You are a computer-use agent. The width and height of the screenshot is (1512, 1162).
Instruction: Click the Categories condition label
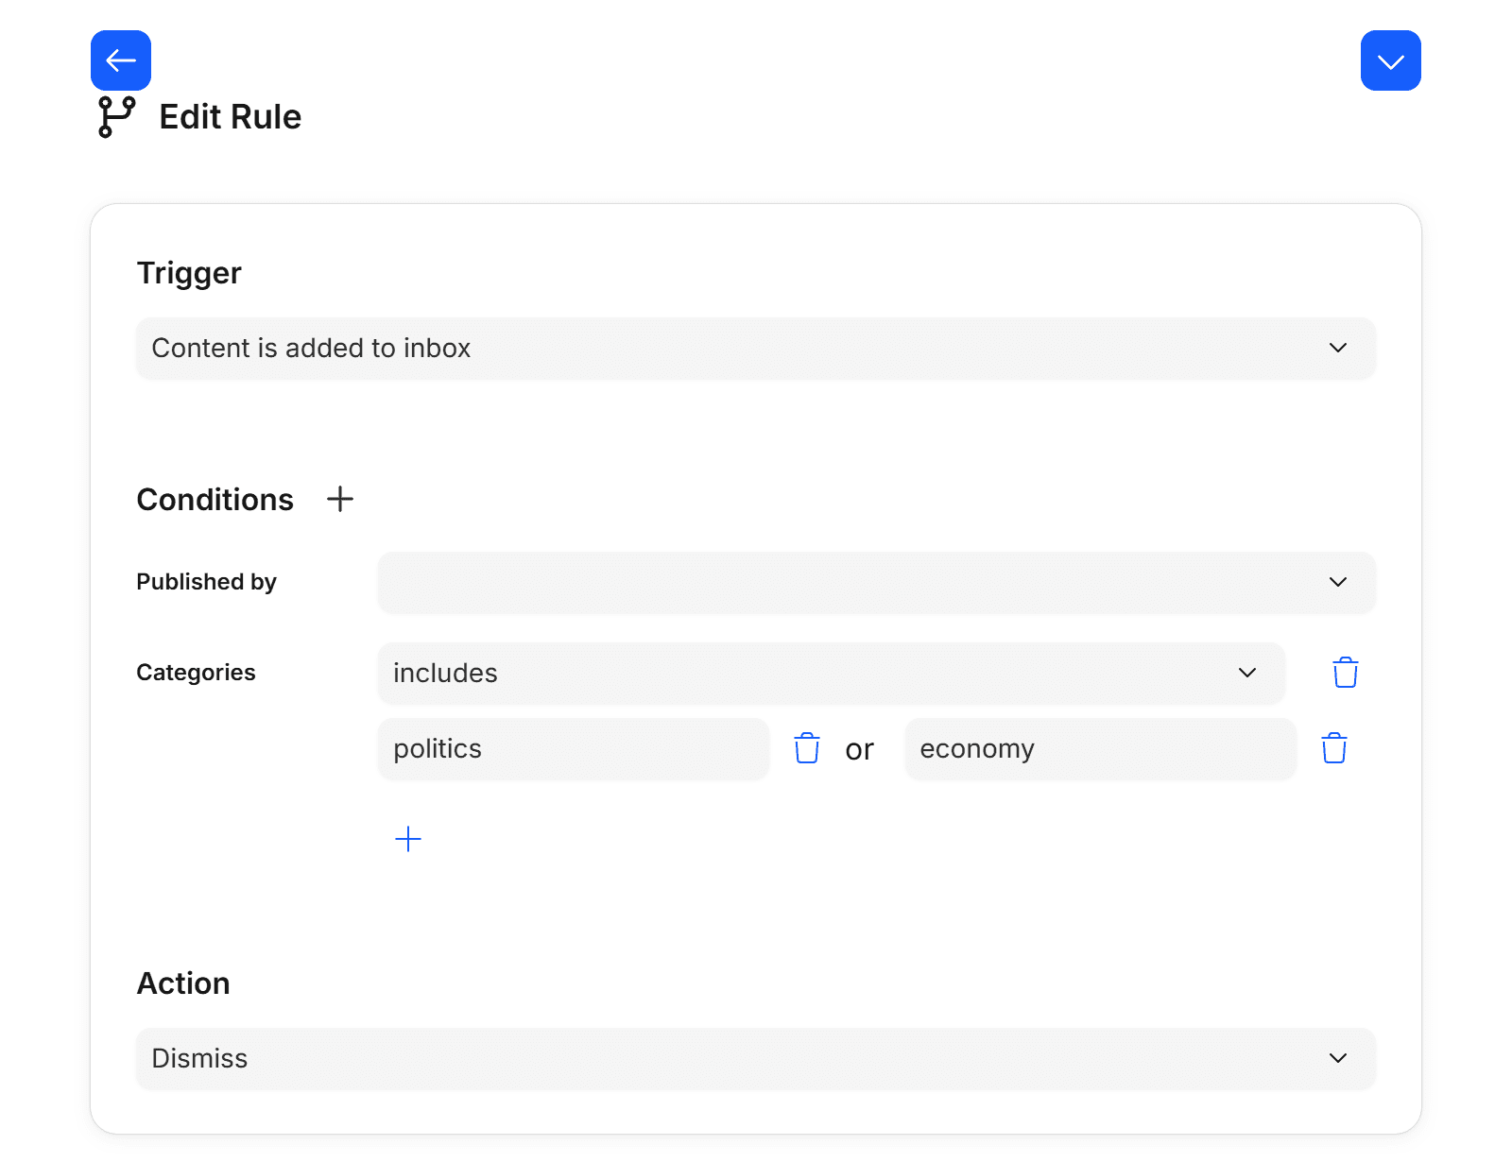[196, 673]
